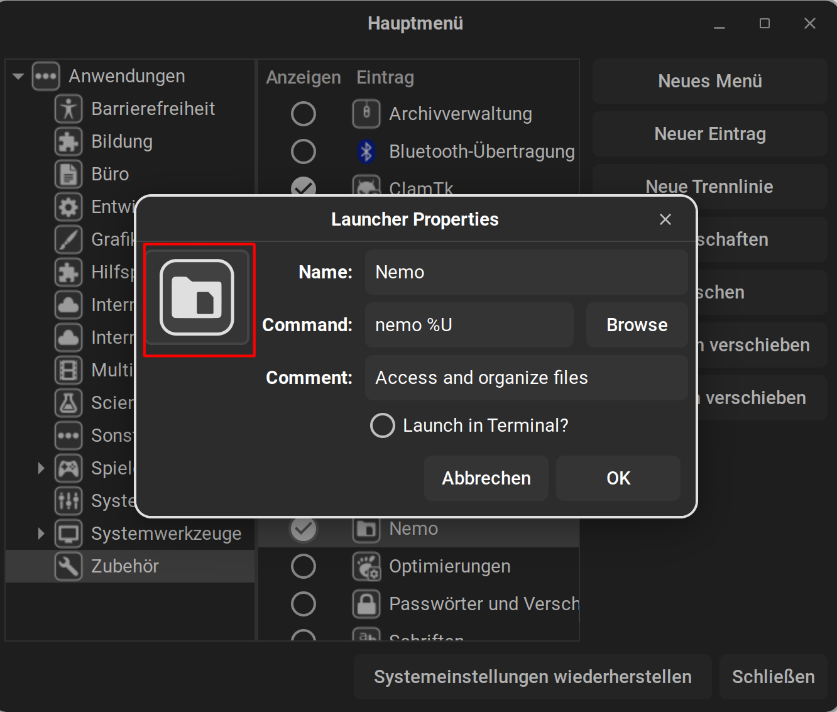Click the Neues Menü button
The height and width of the screenshot is (712, 837).
[x=710, y=81]
